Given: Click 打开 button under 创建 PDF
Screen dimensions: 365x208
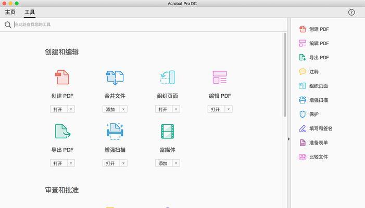Looking at the screenshot, I should (59, 109).
